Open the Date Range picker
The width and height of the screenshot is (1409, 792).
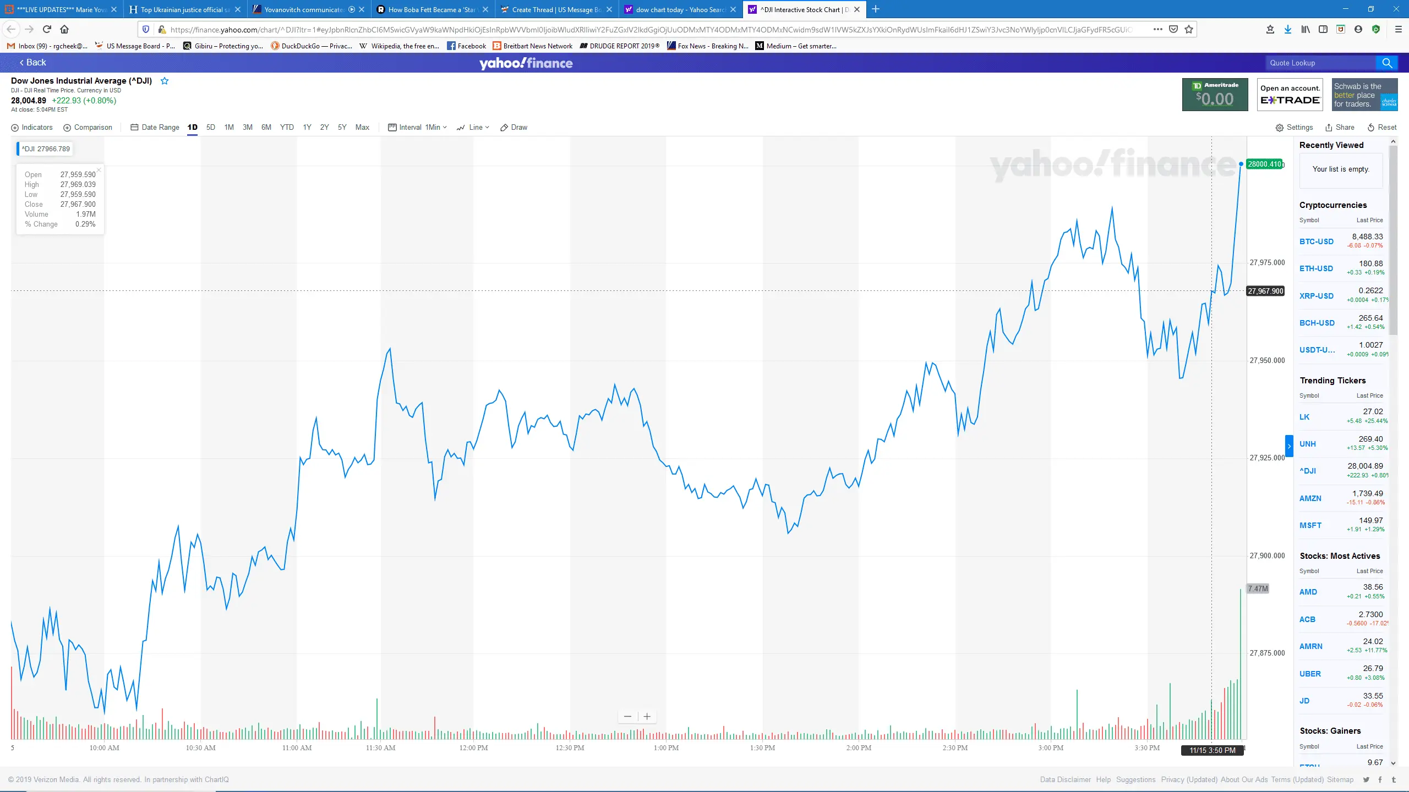coord(155,128)
